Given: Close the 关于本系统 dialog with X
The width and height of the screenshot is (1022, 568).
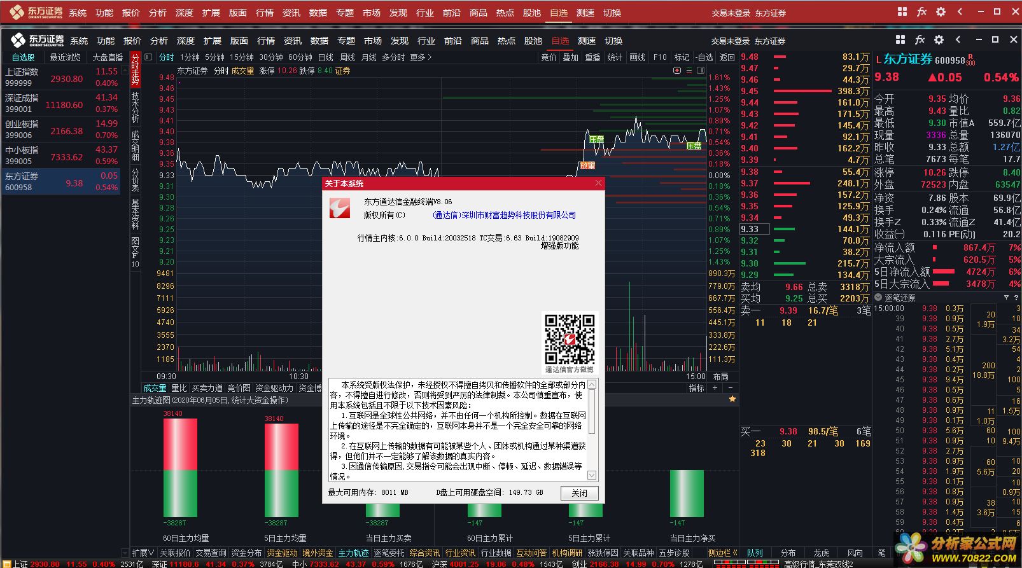Looking at the screenshot, I should (x=598, y=183).
